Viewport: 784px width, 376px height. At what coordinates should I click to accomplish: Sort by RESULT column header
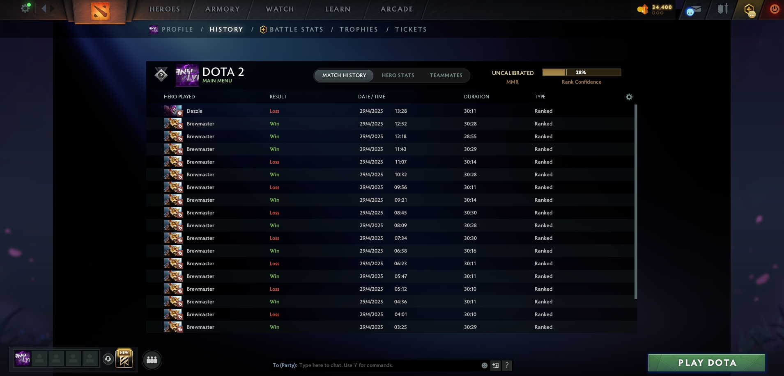[x=278, y=97]
